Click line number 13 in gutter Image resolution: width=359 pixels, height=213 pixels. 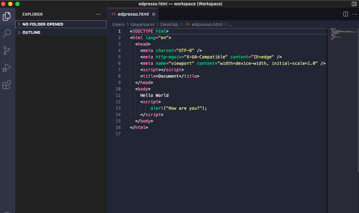point(118,108)
